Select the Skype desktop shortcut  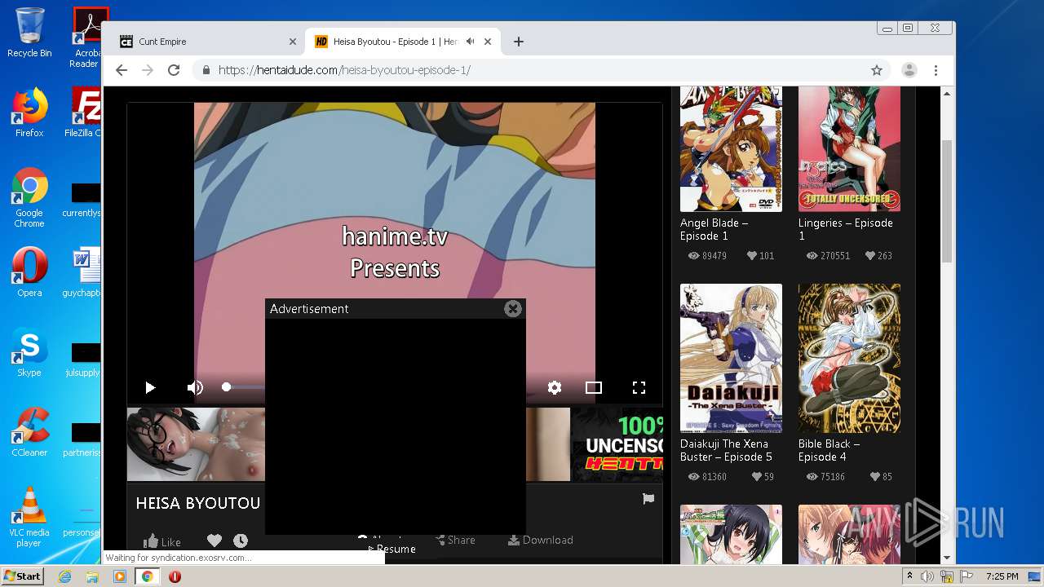click(29, 352)
